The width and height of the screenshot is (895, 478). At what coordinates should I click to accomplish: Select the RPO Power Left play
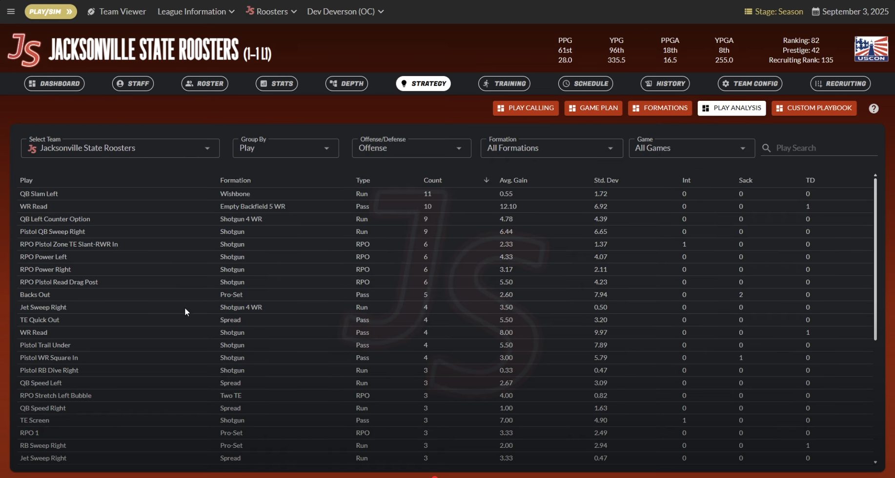[446, 257]
